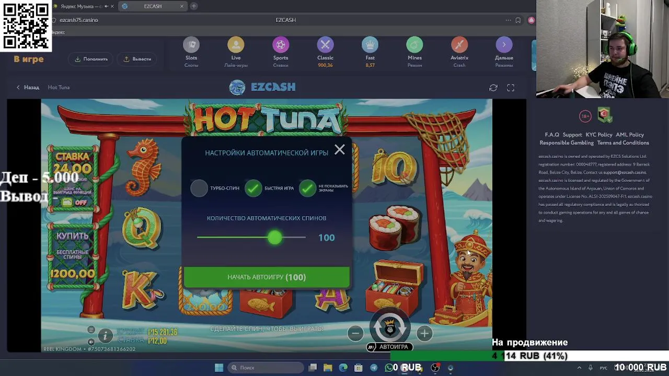Enter fullscreen mode for the game
The height and width of the screenshot is (376, 669).
pyautogui.click(x=511, y=88)
